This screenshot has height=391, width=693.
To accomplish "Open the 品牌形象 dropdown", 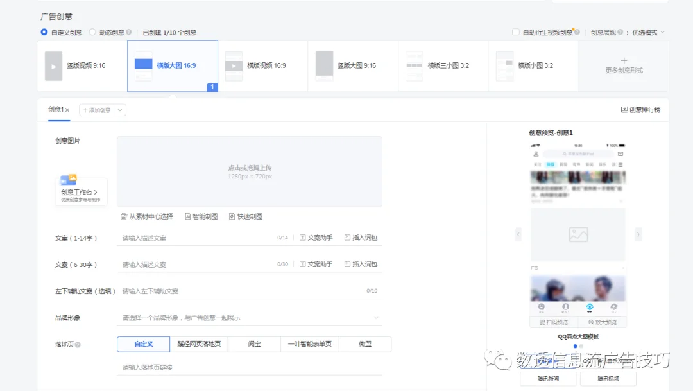I will coord(249,318).
